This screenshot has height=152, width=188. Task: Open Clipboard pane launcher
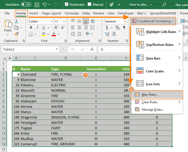24,41
